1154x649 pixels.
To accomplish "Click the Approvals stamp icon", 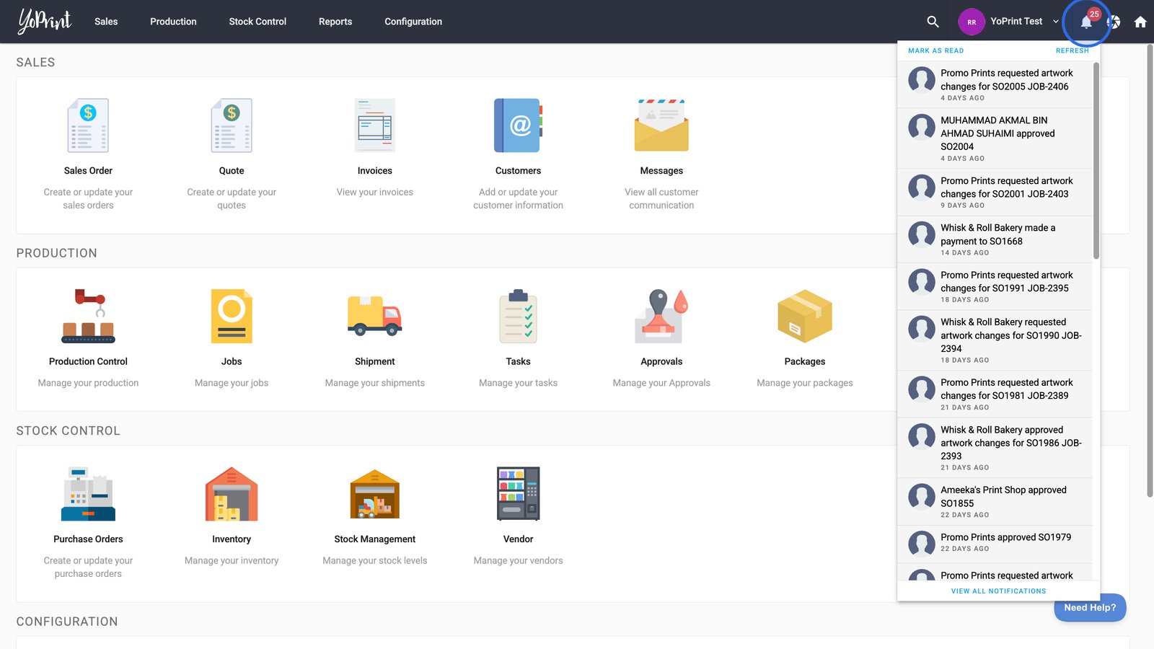I will (661, 317).
